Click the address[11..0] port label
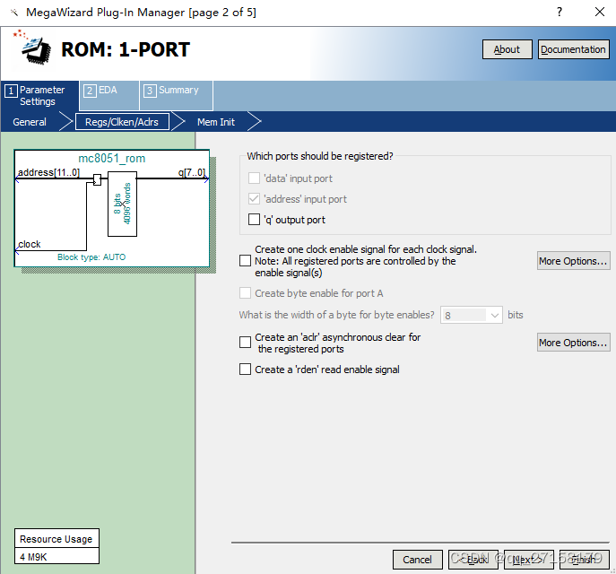 [x=48, y=172]
